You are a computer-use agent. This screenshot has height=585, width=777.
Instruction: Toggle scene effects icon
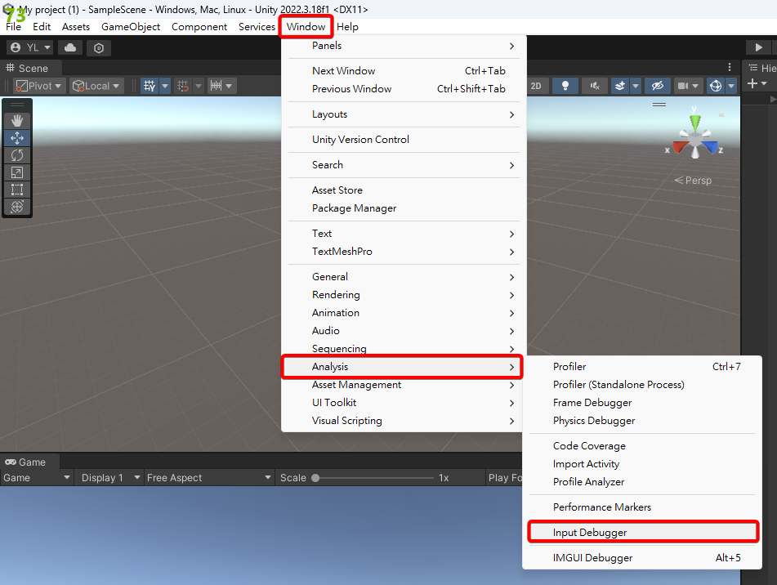coord(620,86)
